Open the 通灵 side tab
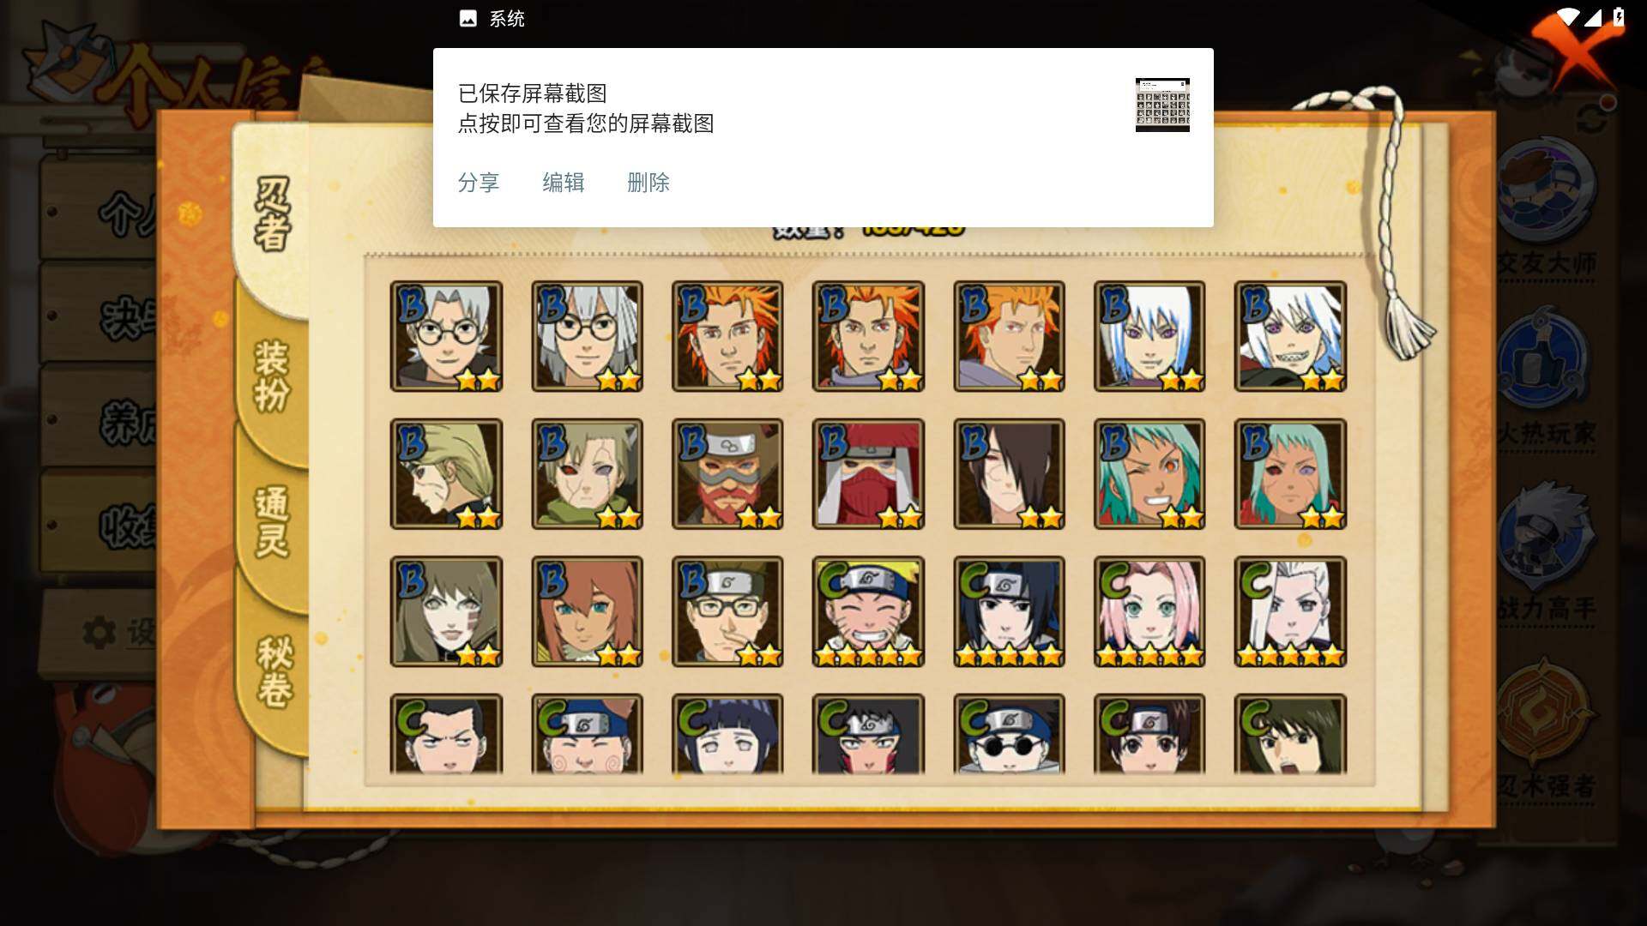Image resolution: width=1647 pixels, height=926 pixels. [x=272, y=521]
